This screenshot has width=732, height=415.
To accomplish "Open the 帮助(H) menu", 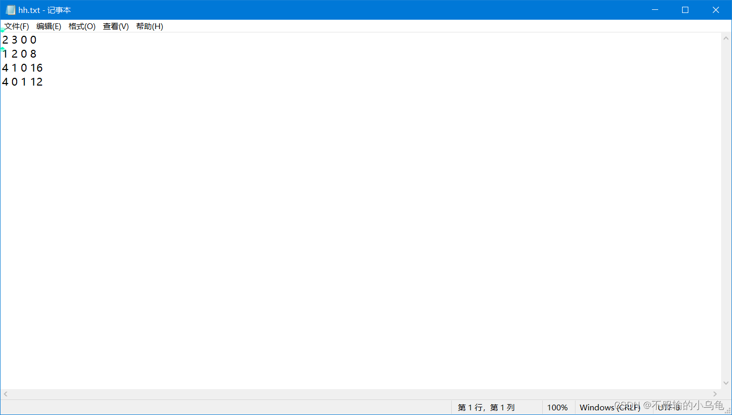I will (x=150, y=26).
